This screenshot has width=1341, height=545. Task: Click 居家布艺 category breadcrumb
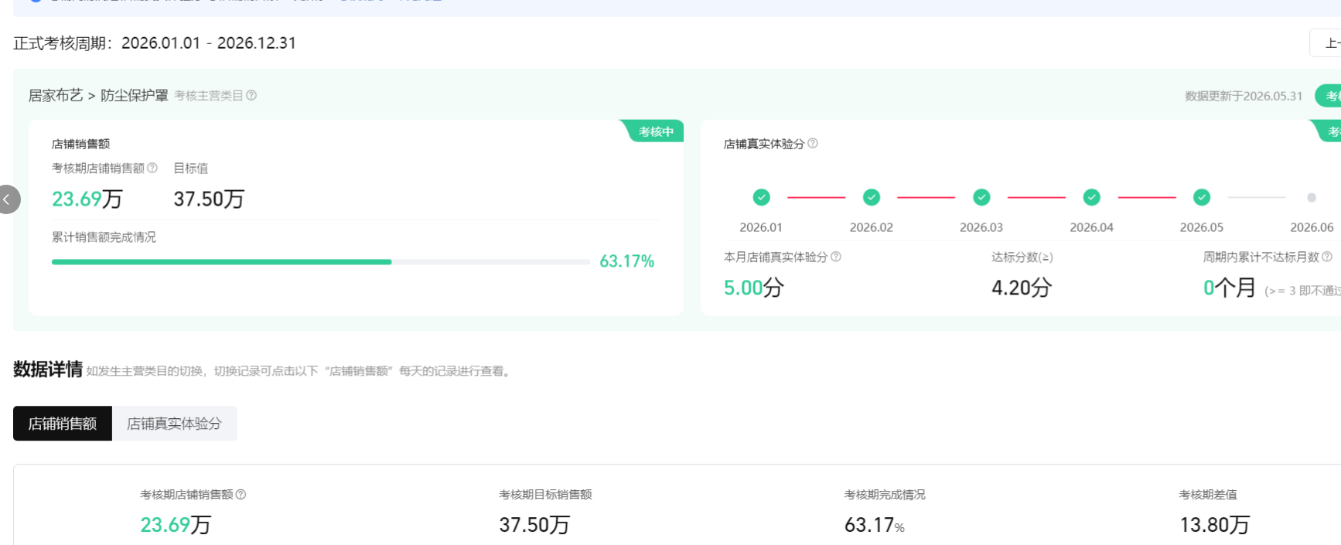click(56, 96)
